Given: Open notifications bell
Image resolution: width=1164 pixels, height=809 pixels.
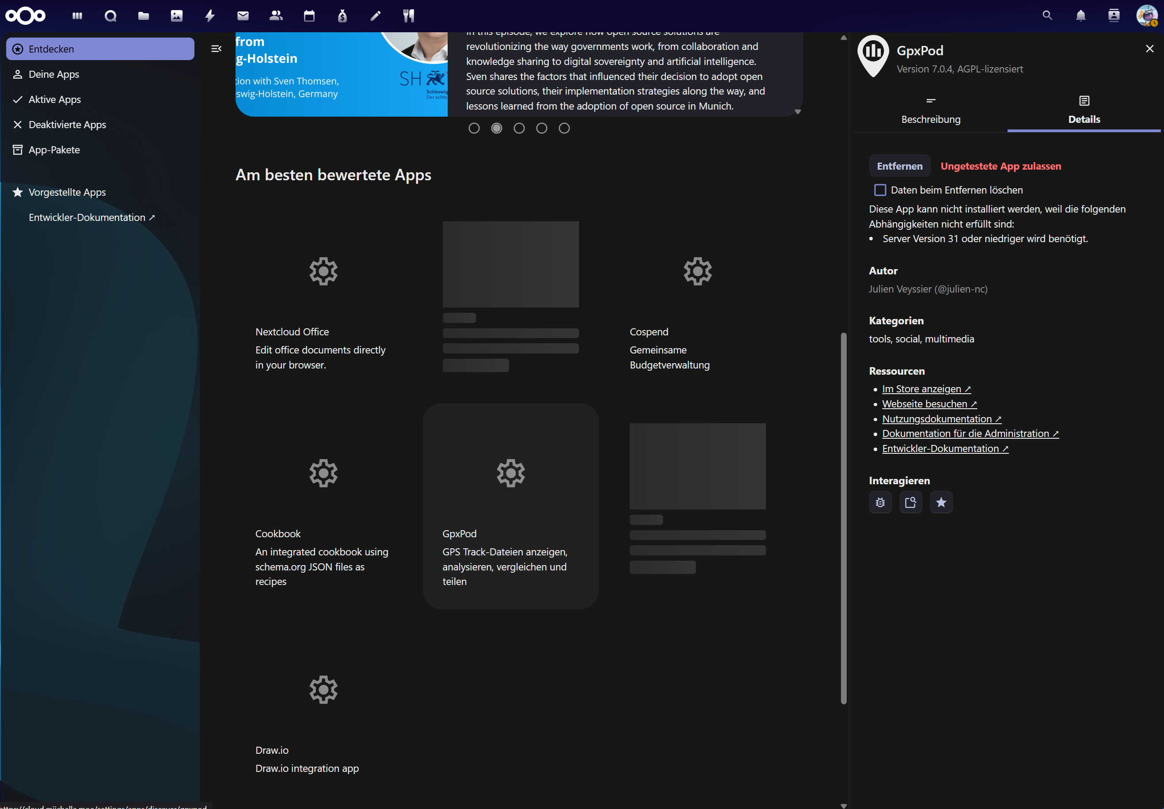Looking at the screenshot, I should click(x=1080, y=16).
